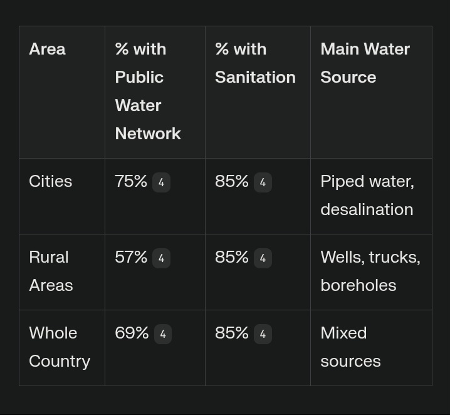
Task: Click citation badge next to Rural Areas 85%
Action: (x=263, y=258)
